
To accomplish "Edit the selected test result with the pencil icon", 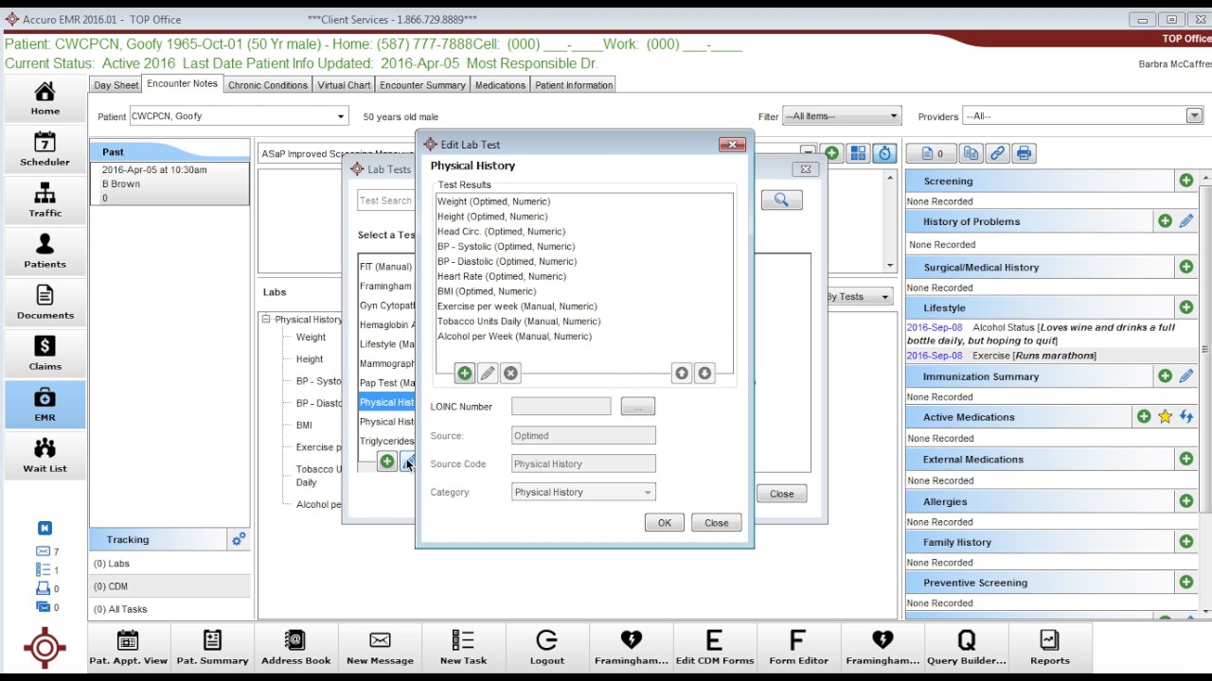I will 488,374.
